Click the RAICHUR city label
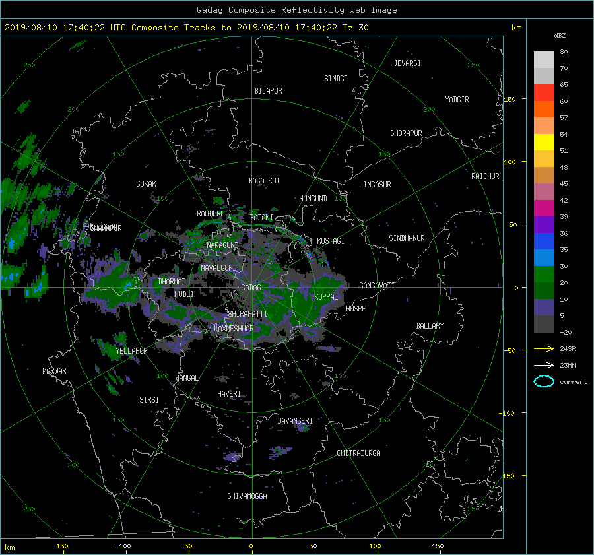Viewport: 594px width, 555px height. [485, 176]
